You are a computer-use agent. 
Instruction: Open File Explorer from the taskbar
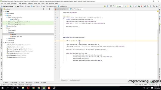[23, 88]
